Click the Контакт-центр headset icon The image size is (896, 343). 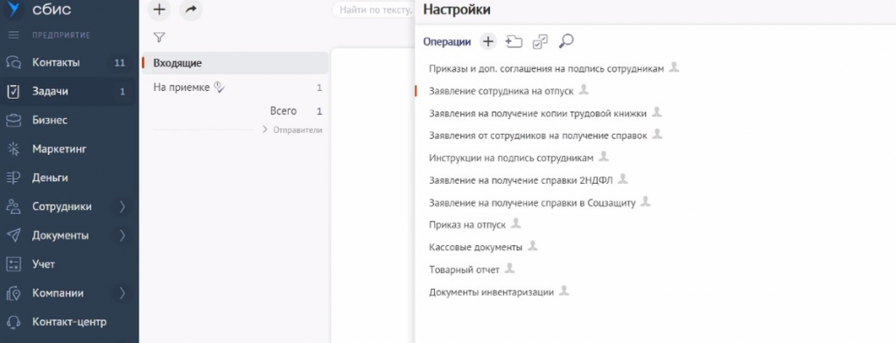click(x=14, y=322)
